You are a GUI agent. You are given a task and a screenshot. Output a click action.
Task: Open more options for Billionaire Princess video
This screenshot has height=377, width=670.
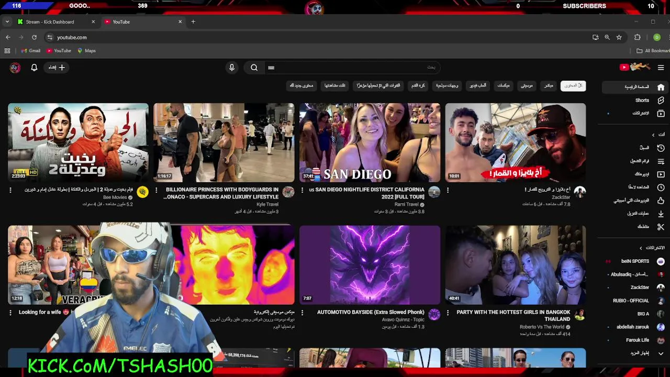click(x=156, y=190)
